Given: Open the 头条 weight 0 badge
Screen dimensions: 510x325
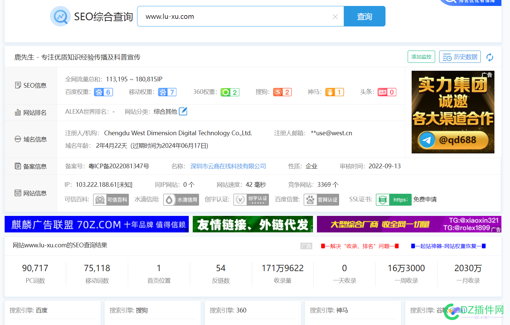Looking at the screenshot, I should pyautogui.click(x=387, y=92).
